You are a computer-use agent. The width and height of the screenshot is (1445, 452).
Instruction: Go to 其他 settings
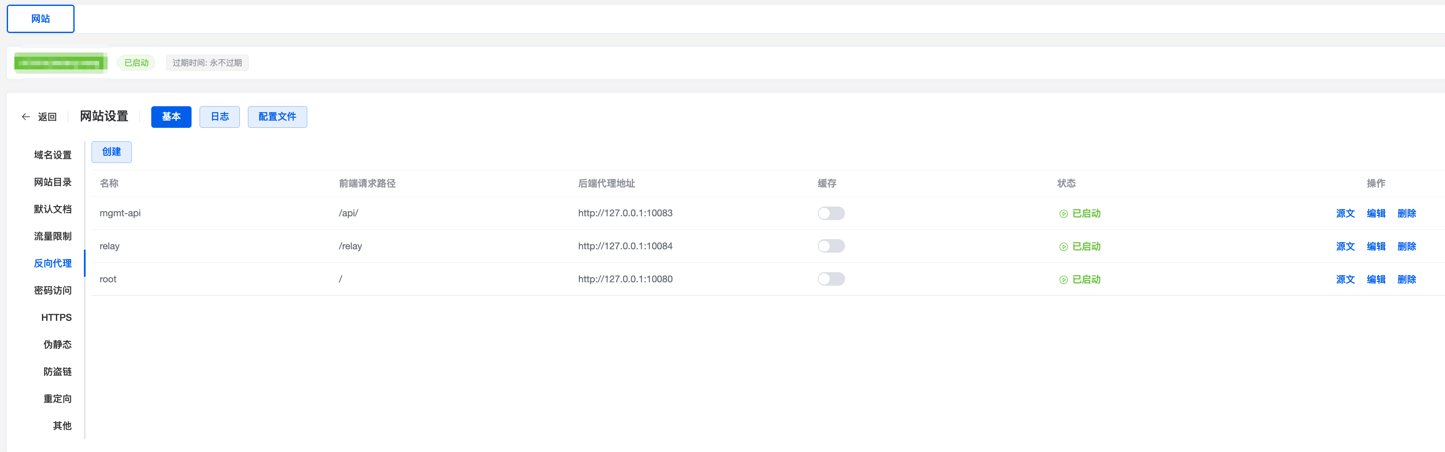click(62, 426)
